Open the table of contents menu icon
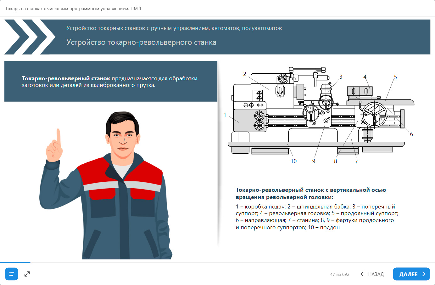Screen dimensions: 435x285 coord(12,274)
